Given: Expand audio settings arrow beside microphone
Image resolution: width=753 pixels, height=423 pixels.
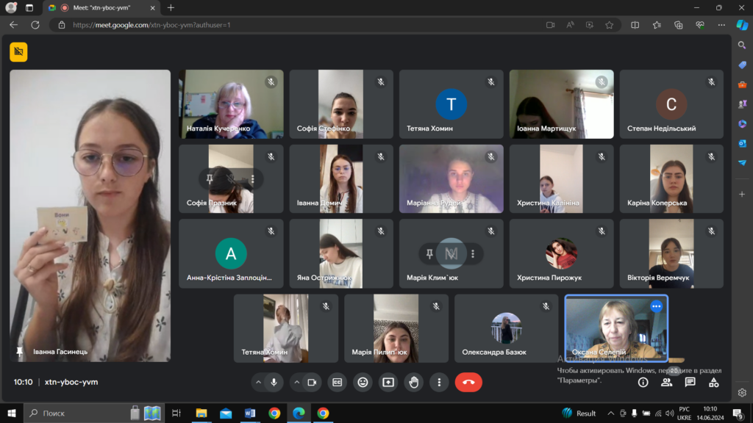Looking at the screenshot, I should (x=258, y=382).
